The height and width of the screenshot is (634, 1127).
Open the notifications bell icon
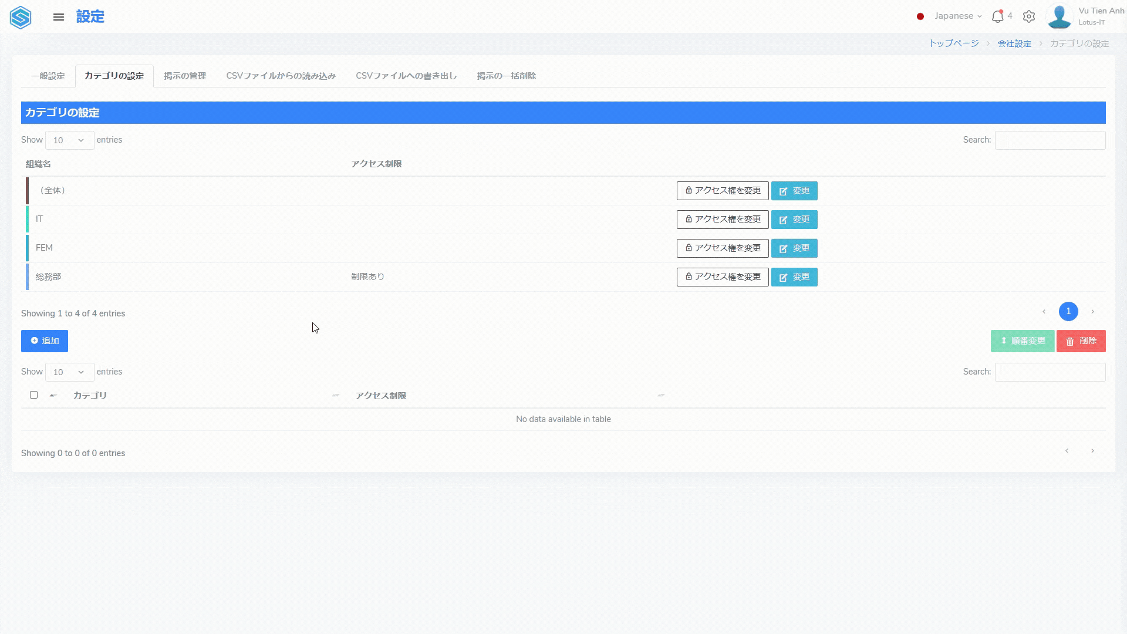[997, 16]
